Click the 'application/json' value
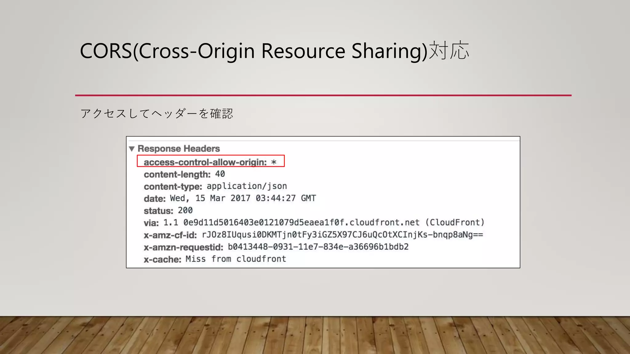This screenshot has height=354, width=630. tap(247, 186)
